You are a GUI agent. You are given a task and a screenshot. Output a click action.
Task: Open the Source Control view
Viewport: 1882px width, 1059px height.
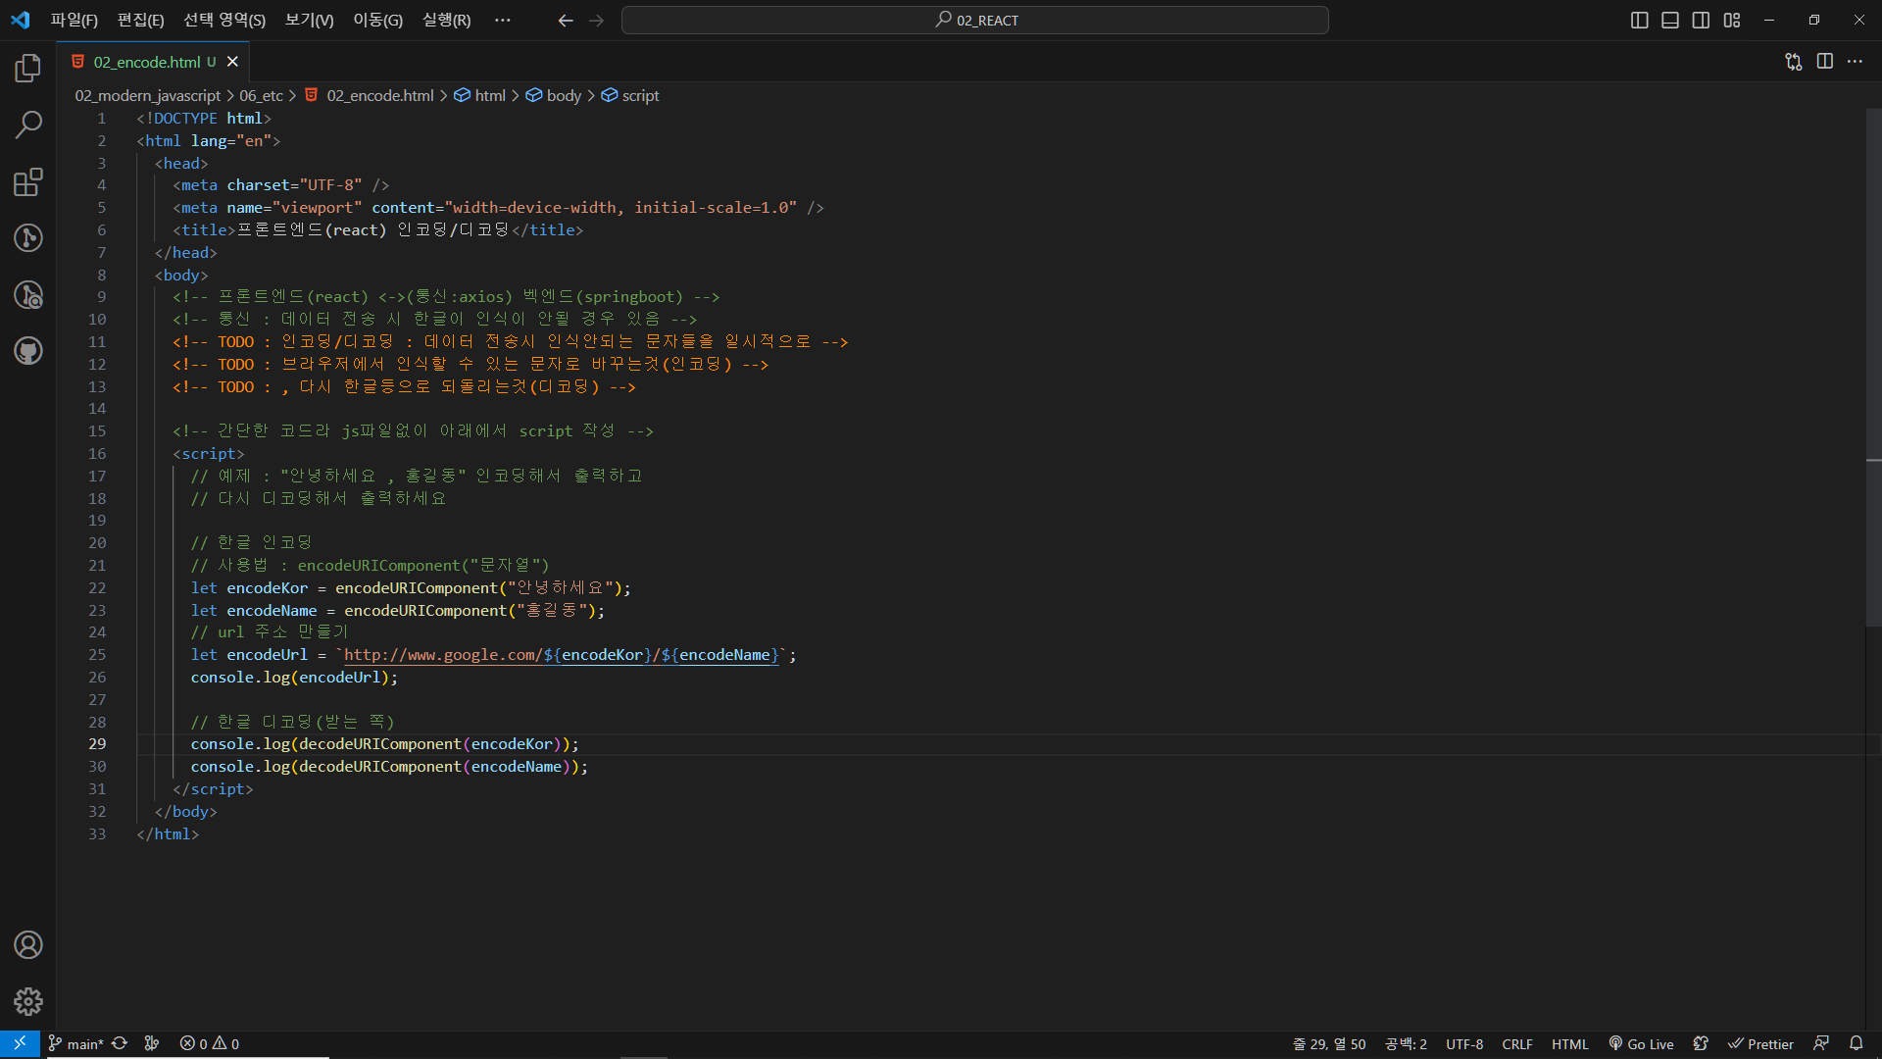(x=27, y=238)
